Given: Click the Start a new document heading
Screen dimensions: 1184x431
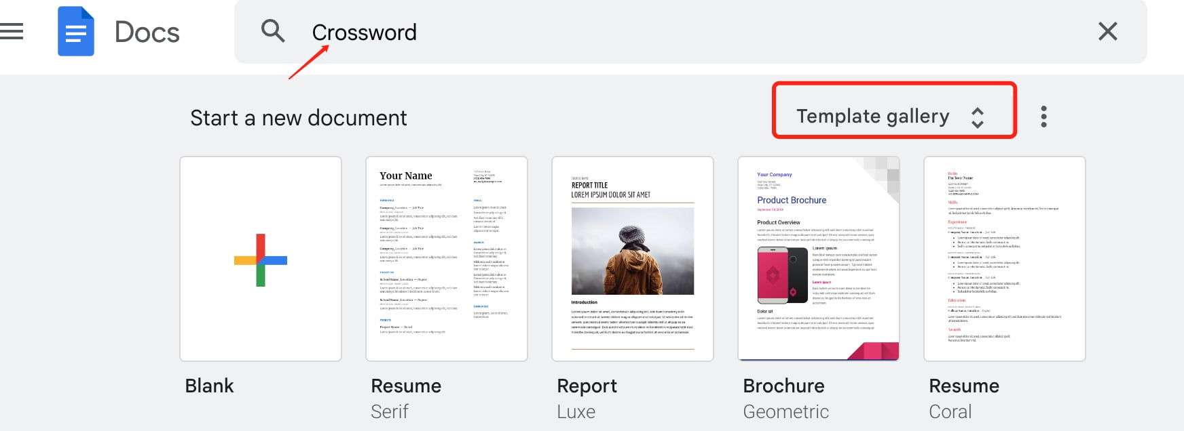Looking at the screenshot, I should point(299,118).
